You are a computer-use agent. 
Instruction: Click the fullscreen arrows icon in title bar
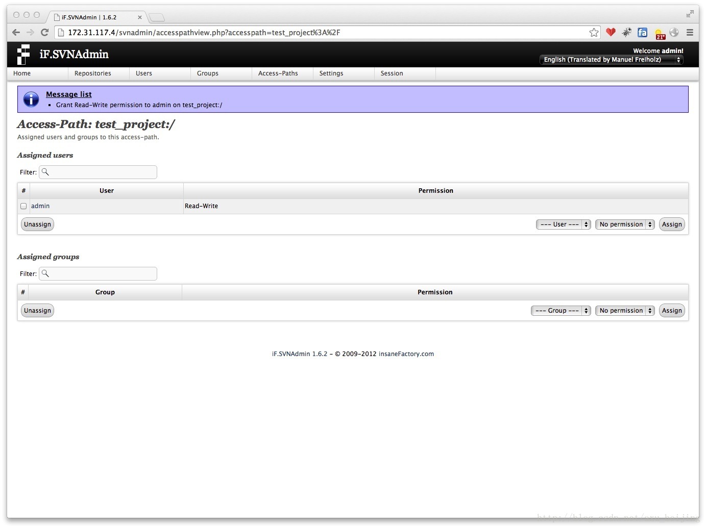click(690, 14)
